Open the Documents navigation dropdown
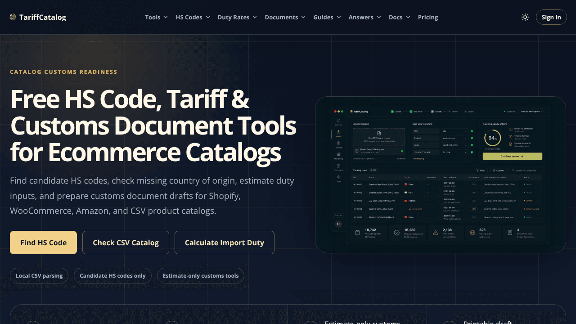This screenshot has width=576, height=324. [285, 17]
